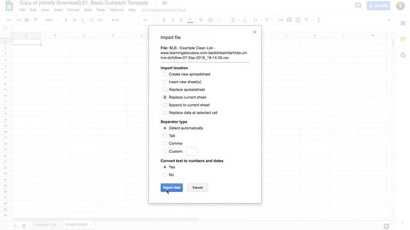Image resolution: width=410 pixels, height=230 pixels.
Task: Choose Custom separator radio button
Action: (x=165, y=151)
